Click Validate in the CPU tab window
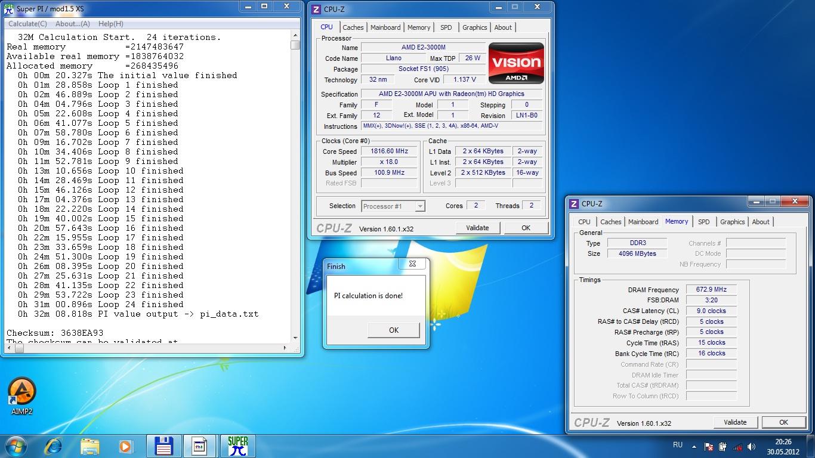 click(477, 228)
